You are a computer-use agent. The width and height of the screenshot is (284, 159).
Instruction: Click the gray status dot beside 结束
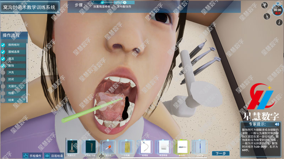[3, 100]
